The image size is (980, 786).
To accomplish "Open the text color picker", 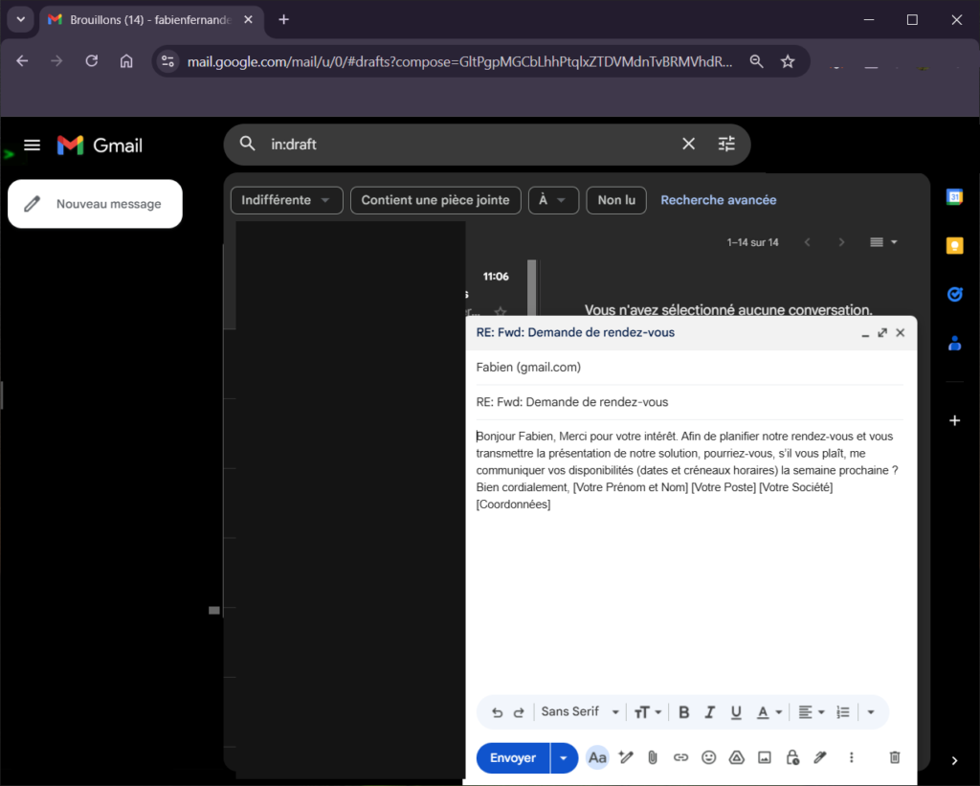I will pos(769,712).
